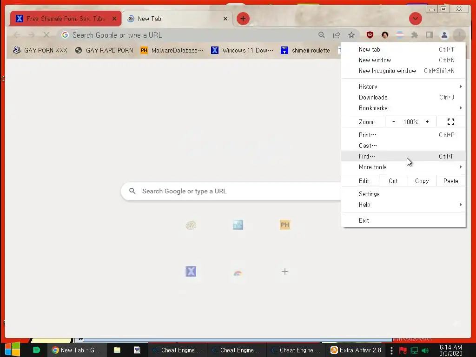The image size is (476, 357).
Task: Click the three-dot Chrome menu button
Action: click(x=459, y=35)
